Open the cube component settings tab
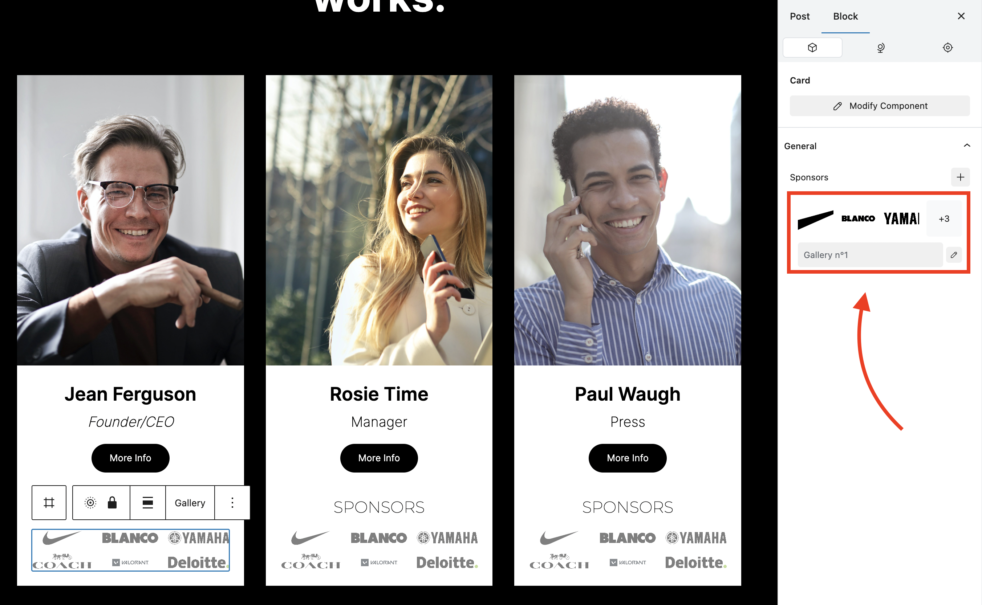 [x=812, y=48]
